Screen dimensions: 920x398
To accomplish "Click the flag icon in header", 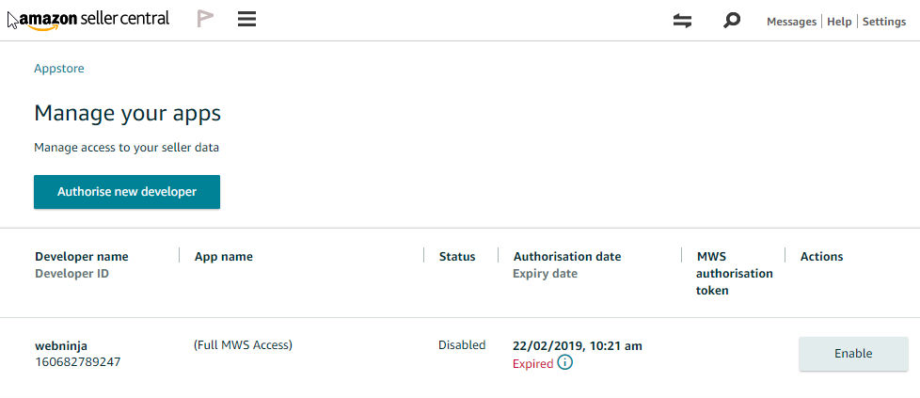I will (x=205, y=19).
